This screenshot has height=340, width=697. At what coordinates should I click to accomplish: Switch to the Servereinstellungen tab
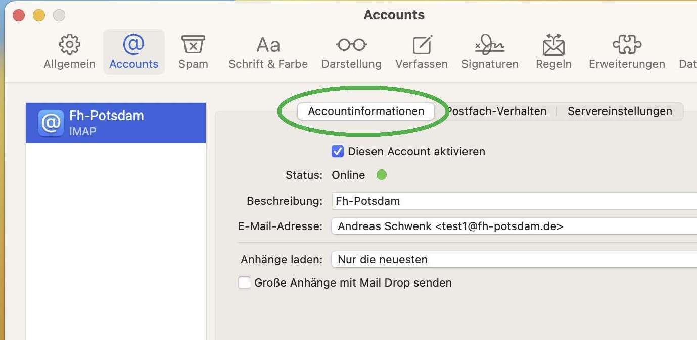[620, 111]
